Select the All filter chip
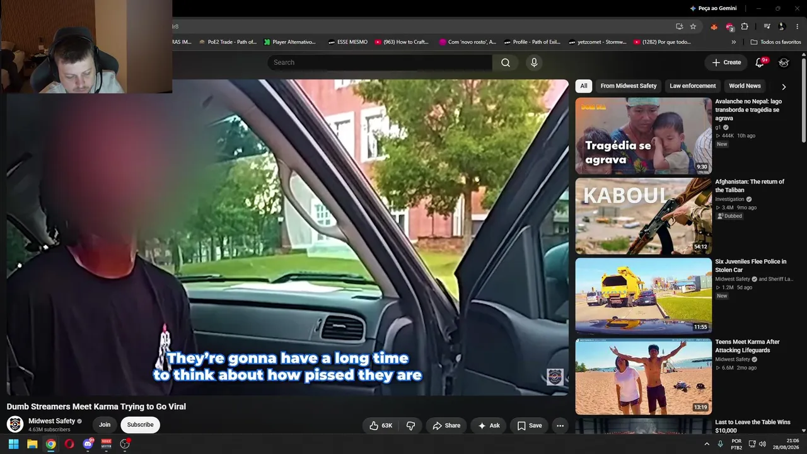The width and height of the screenshot is (807, 454). (584, 86)
